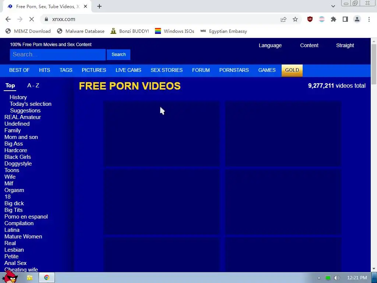Open the uBlock Origin extension icon
377x283 pixels.
(x=310, y=19)
